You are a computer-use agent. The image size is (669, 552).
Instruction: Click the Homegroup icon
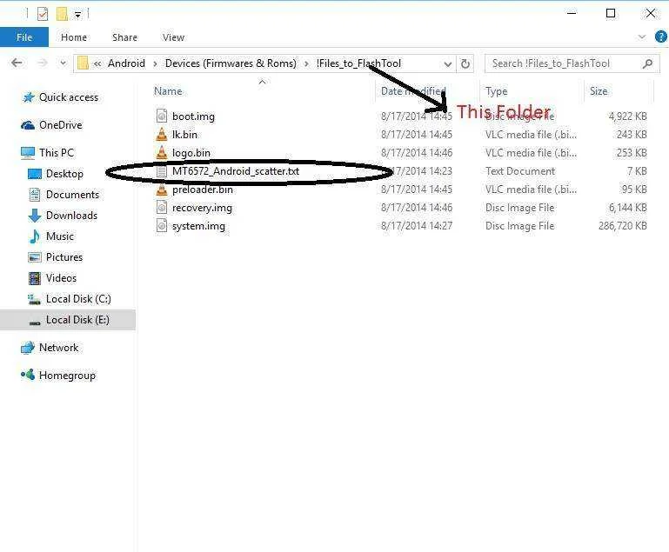pyautogui.click(x=28, y=376)
